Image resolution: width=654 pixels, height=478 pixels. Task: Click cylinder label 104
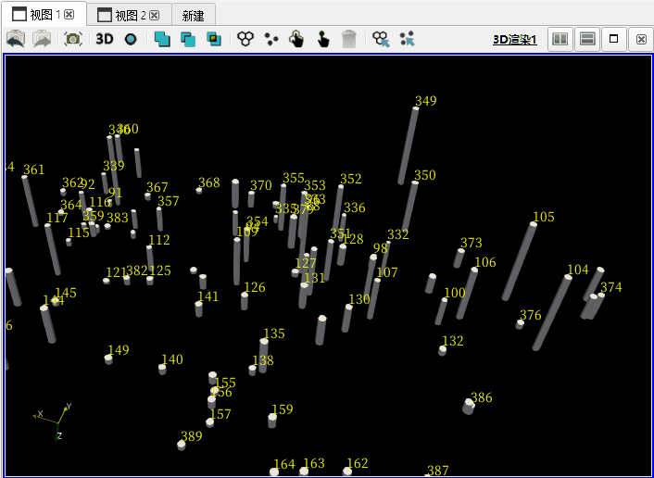click(578, 270)
